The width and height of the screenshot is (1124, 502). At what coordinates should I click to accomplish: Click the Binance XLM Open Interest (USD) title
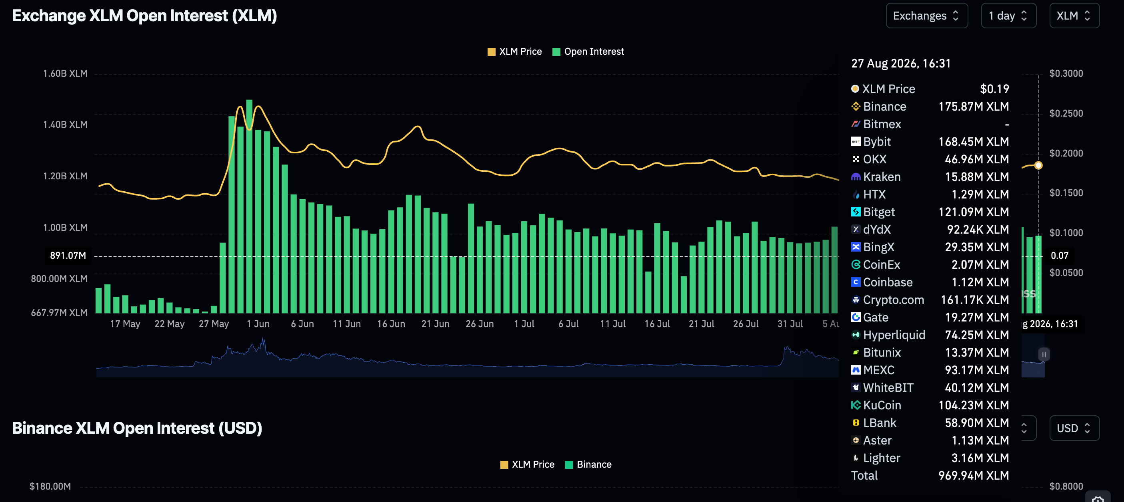tap(137, 428)
